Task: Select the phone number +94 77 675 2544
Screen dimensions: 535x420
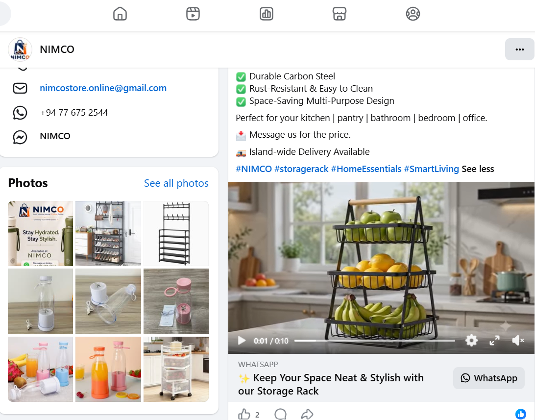Action: 73,113
